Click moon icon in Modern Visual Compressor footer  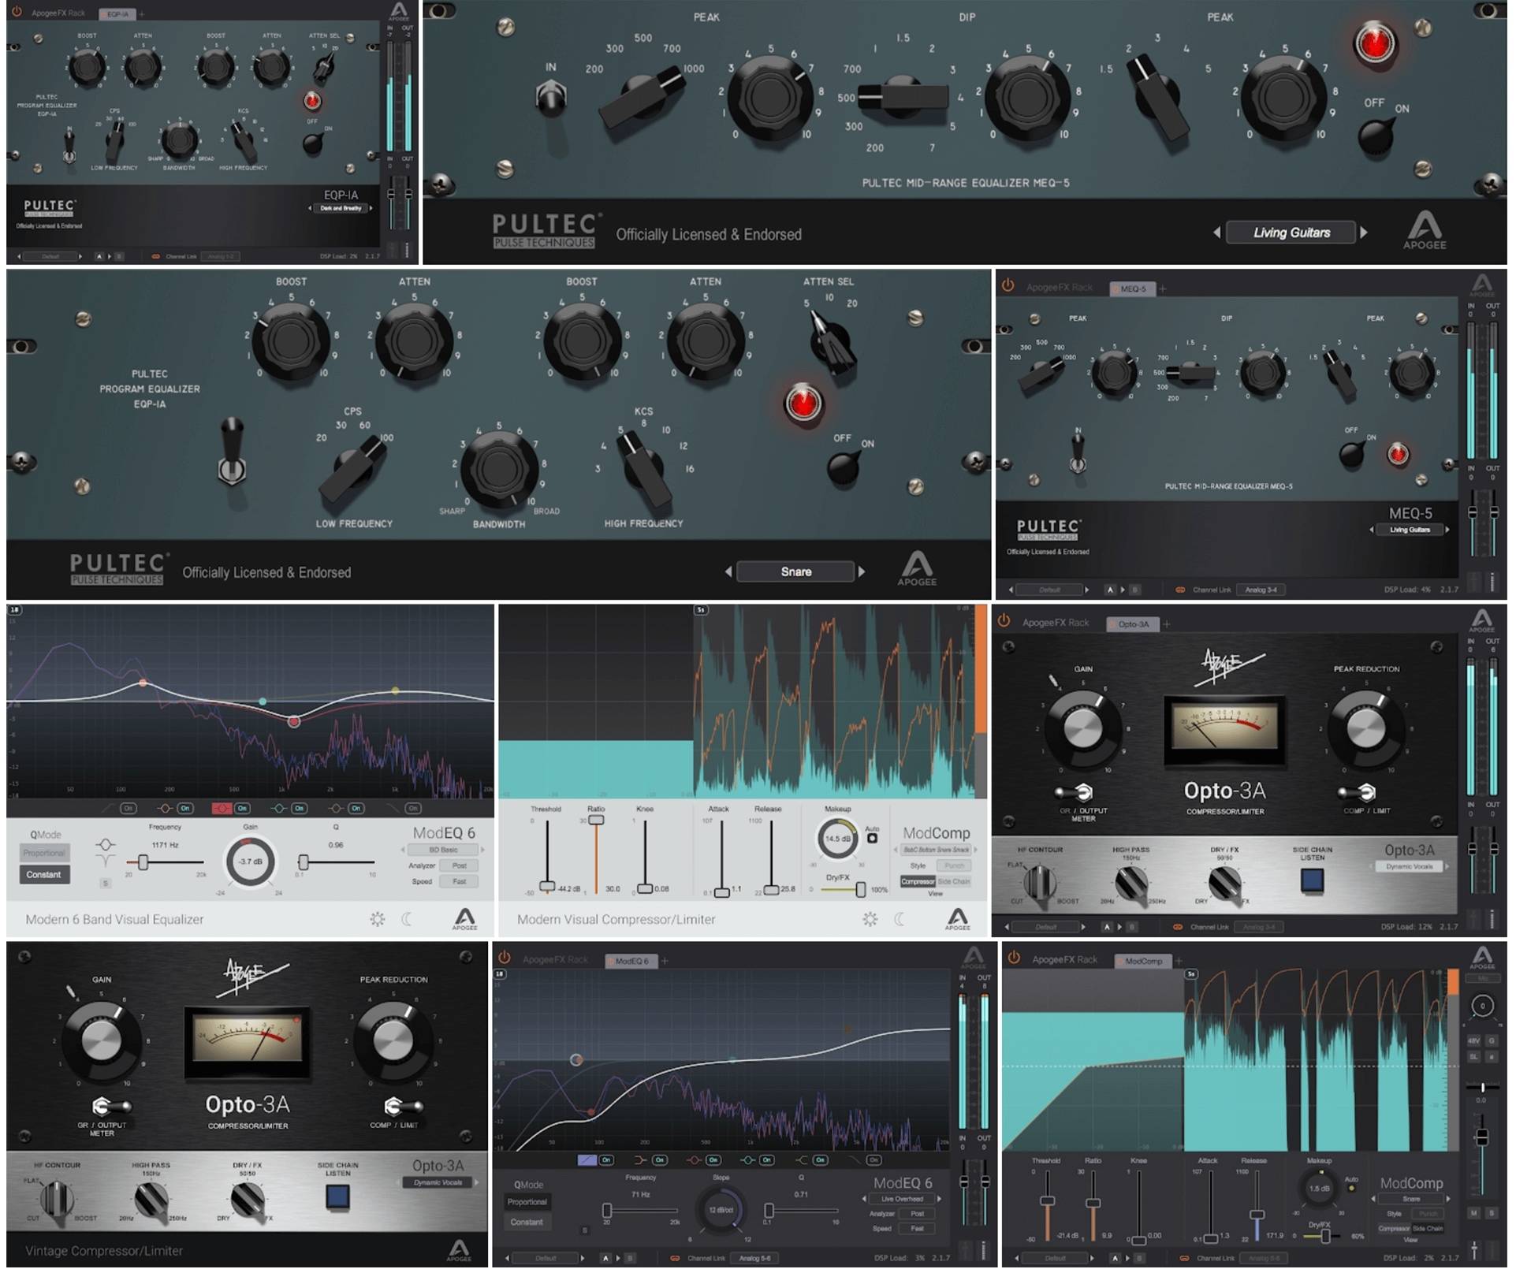pos(900,919)
